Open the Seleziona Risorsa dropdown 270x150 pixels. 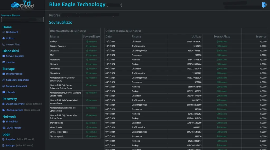point(22,20)
